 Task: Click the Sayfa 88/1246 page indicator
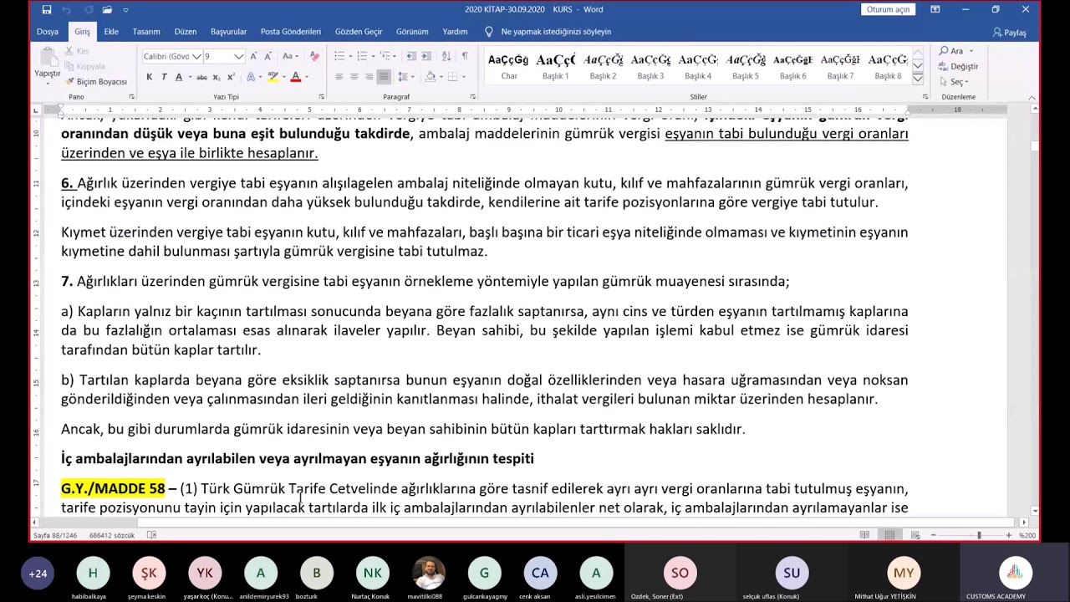(53, 535)
